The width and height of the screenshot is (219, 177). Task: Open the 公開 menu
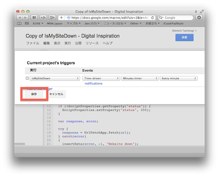[78, 43]
